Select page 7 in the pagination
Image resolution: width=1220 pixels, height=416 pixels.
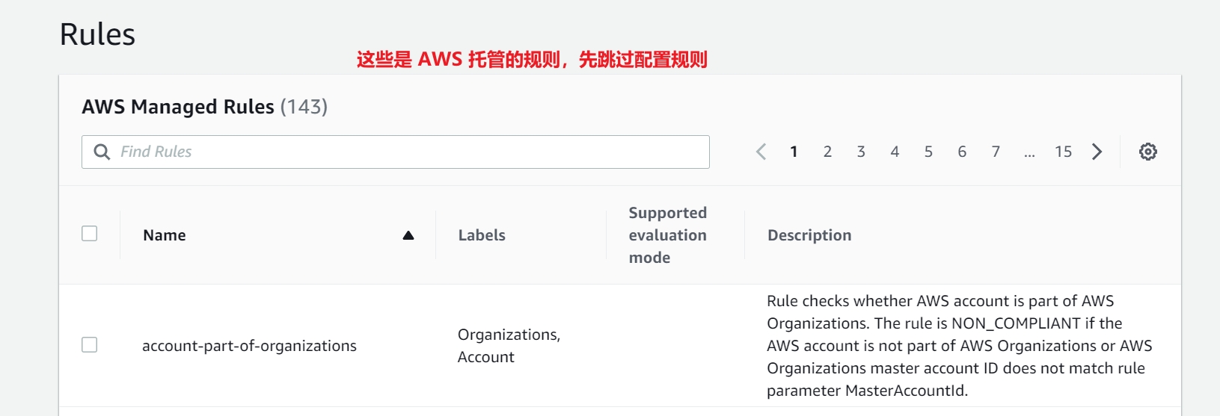coord(996,152)
